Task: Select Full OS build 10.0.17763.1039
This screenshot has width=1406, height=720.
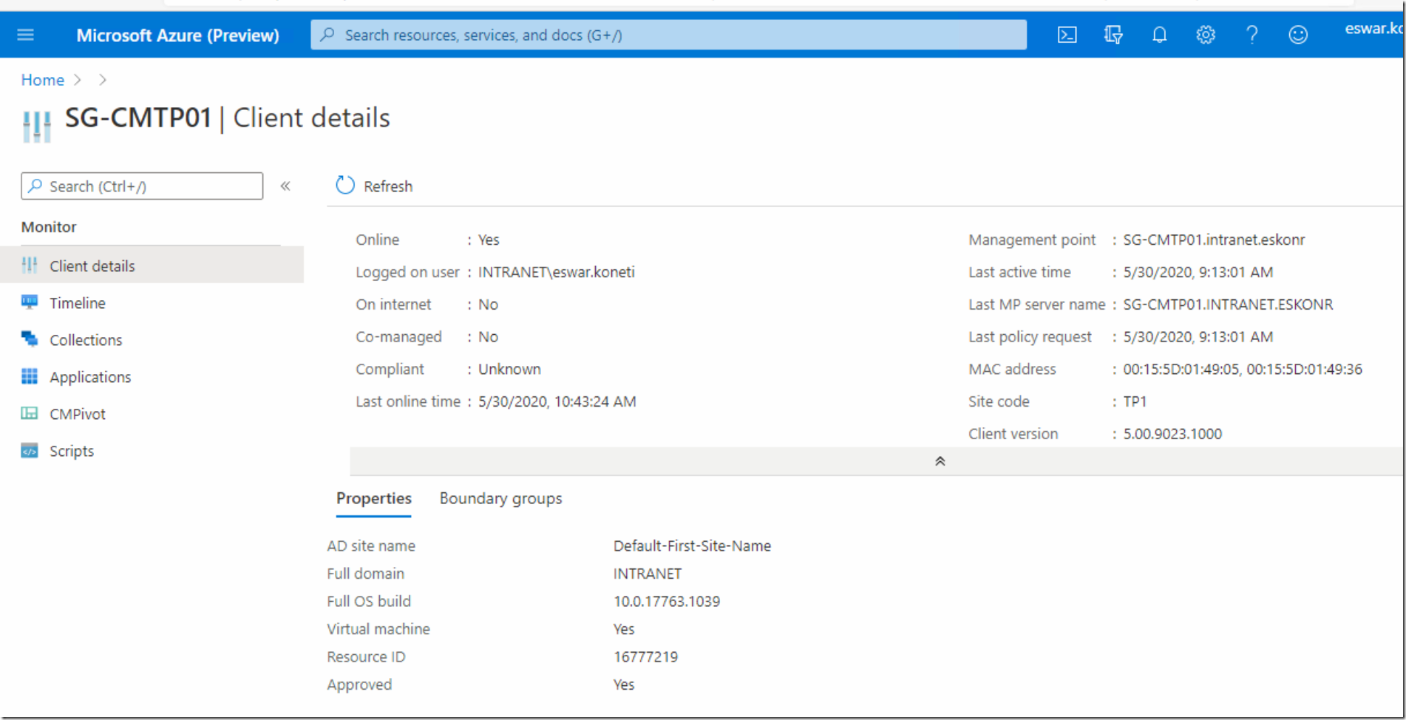Action: [667, 602]
